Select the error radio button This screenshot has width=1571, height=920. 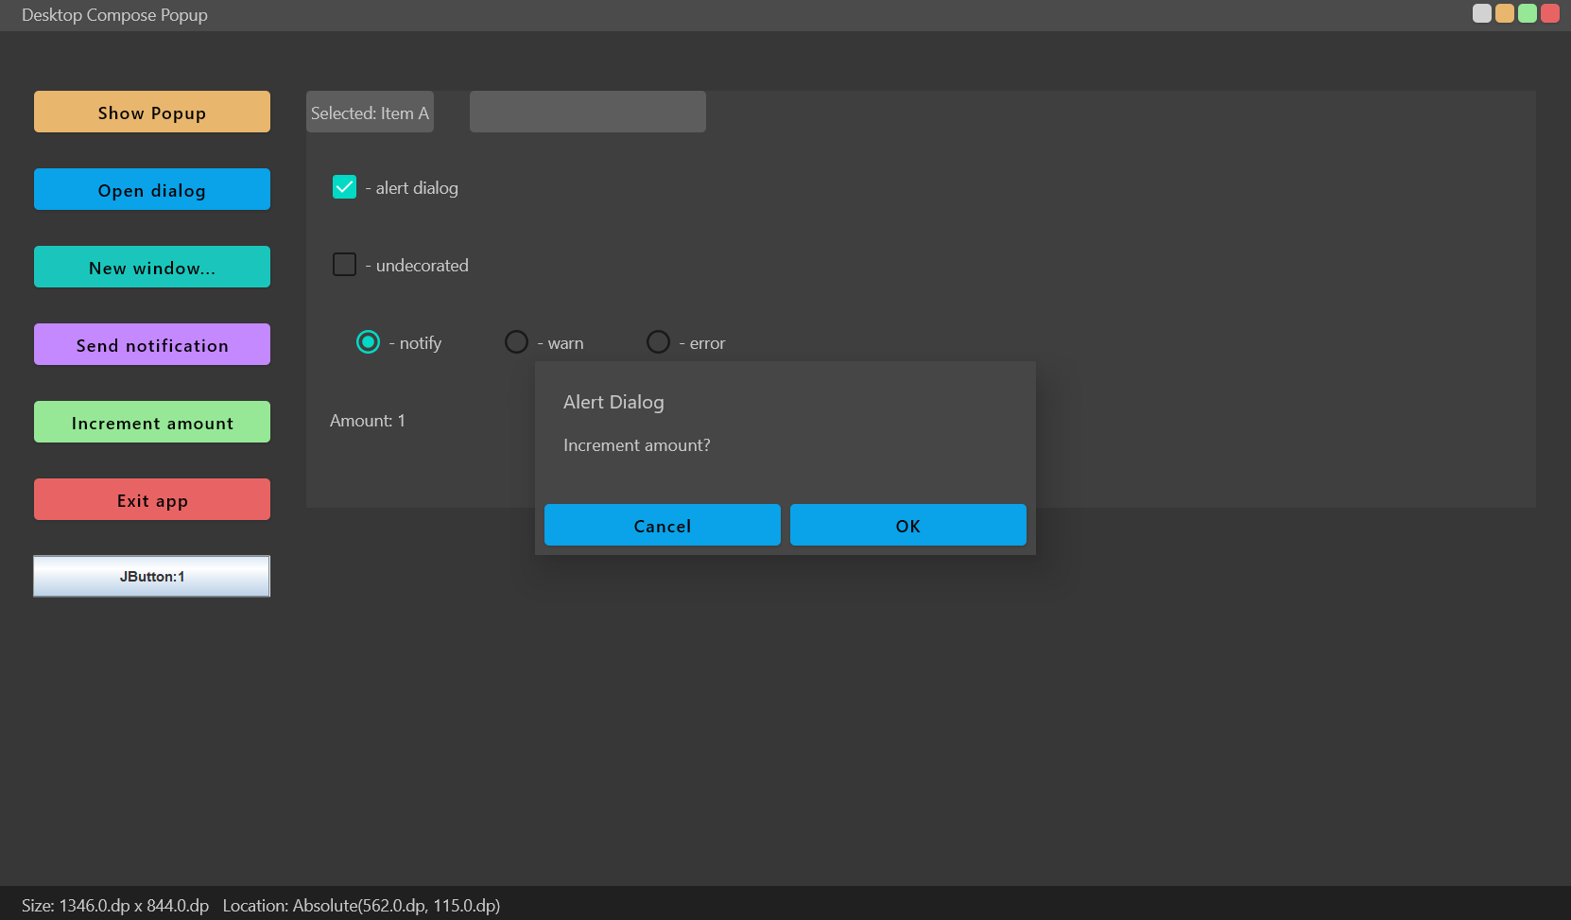(x=658, y=341)
